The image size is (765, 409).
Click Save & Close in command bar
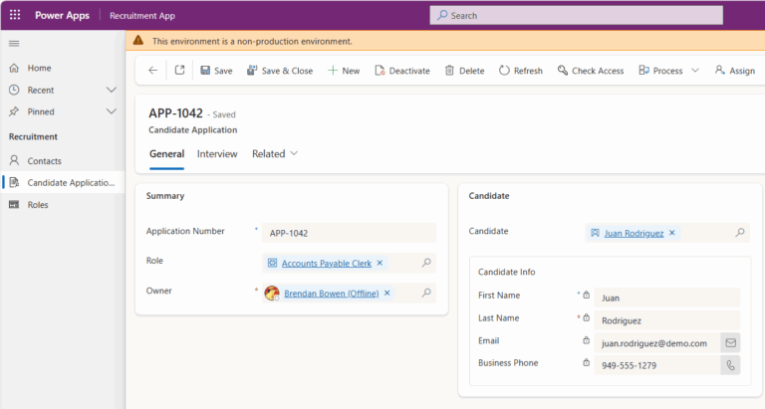coord(280,71)
